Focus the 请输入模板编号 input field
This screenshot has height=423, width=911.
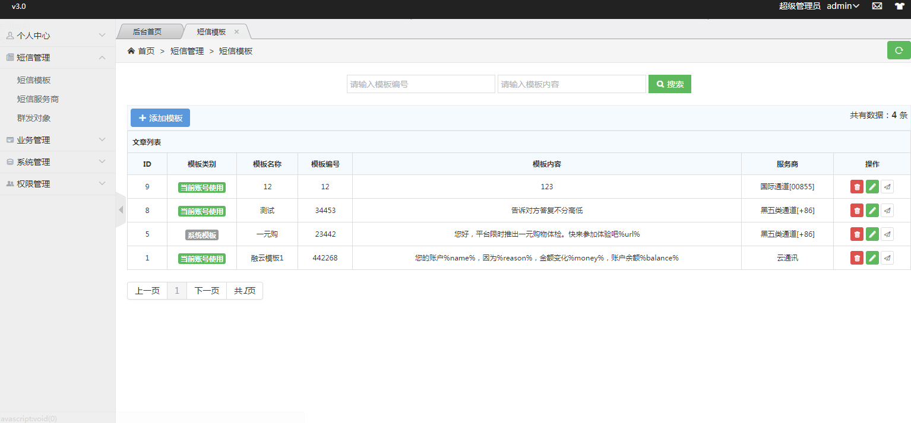[420, 84]
